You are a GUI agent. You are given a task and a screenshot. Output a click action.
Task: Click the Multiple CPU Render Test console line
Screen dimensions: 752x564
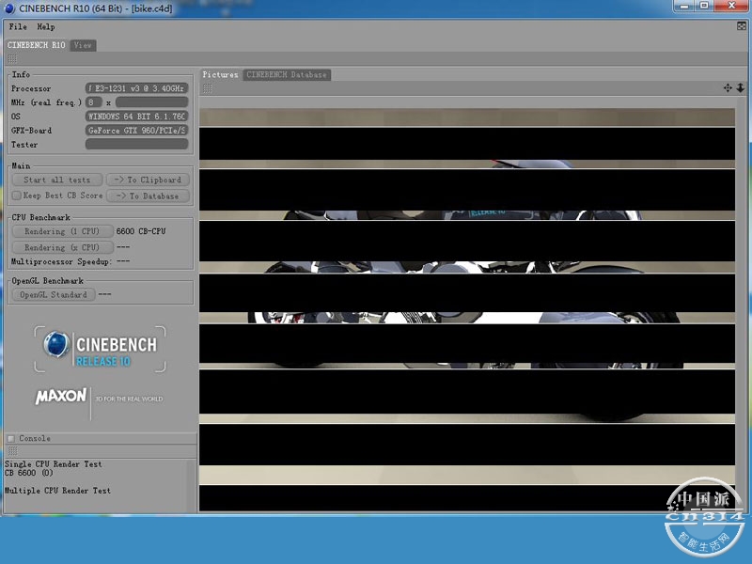pyautogui.click(x=57, y=491)
